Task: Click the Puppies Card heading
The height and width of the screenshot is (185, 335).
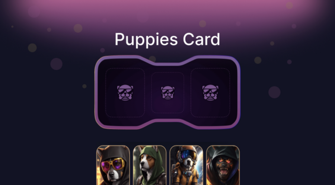Action: (x=167, y=39)
